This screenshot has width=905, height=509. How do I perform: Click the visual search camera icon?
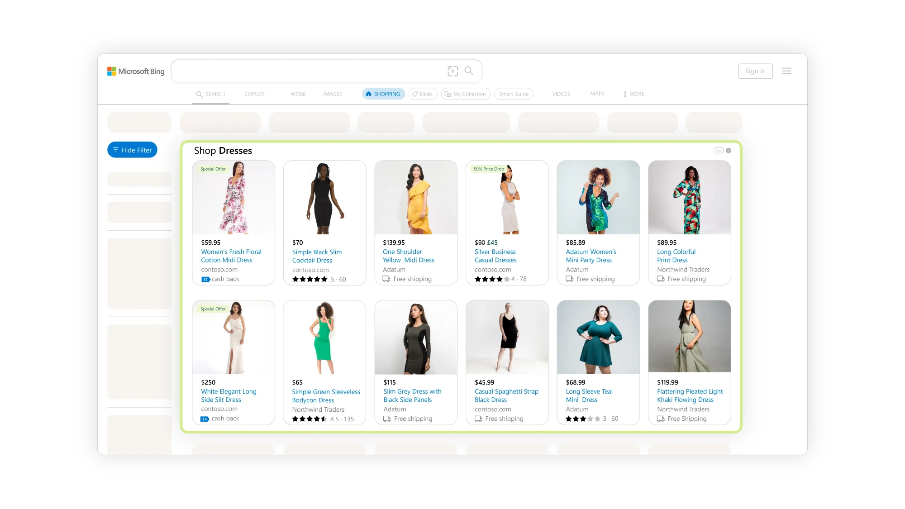point(453,71)
